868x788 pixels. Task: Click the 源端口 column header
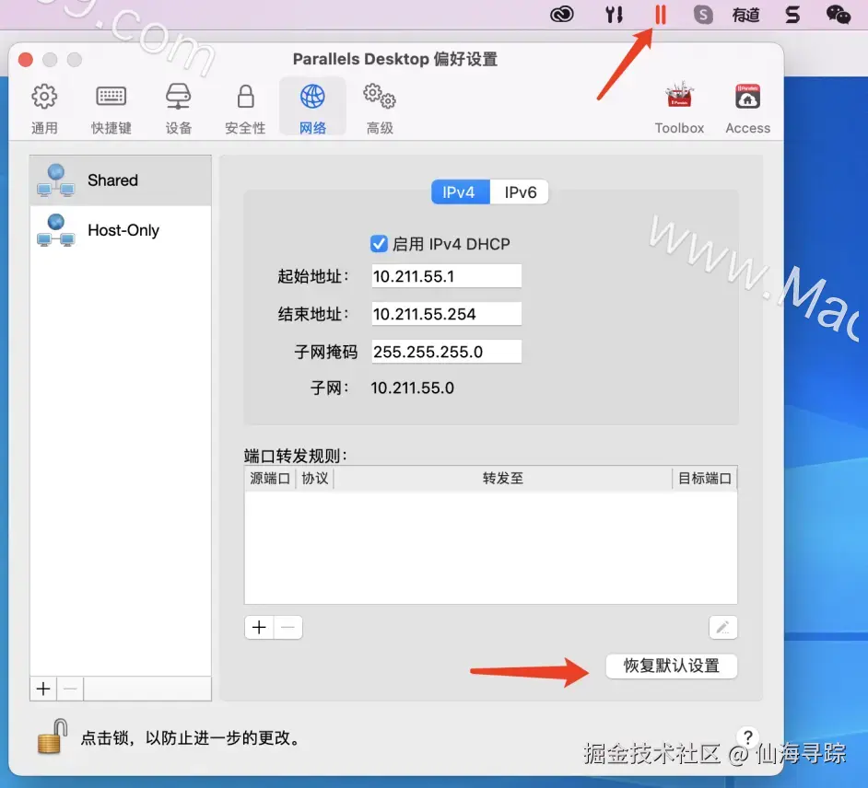coord(270,479)
